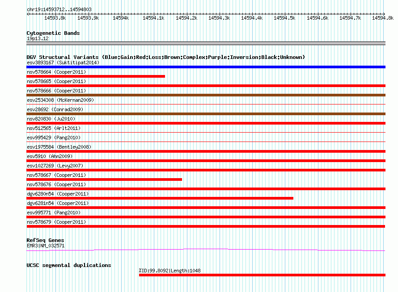Screen dimensions: 398x292
Task: Click the nsv512565 (Arlt2011) label
Action: click(x=54, y=128)
